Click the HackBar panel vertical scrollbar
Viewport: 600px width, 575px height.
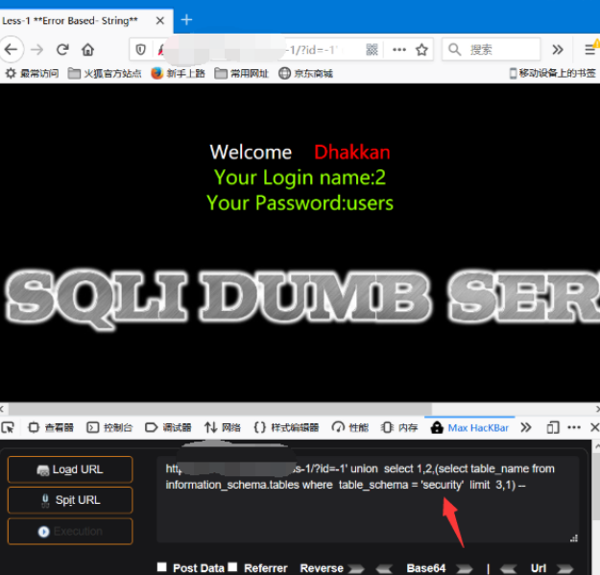point(596,486)
